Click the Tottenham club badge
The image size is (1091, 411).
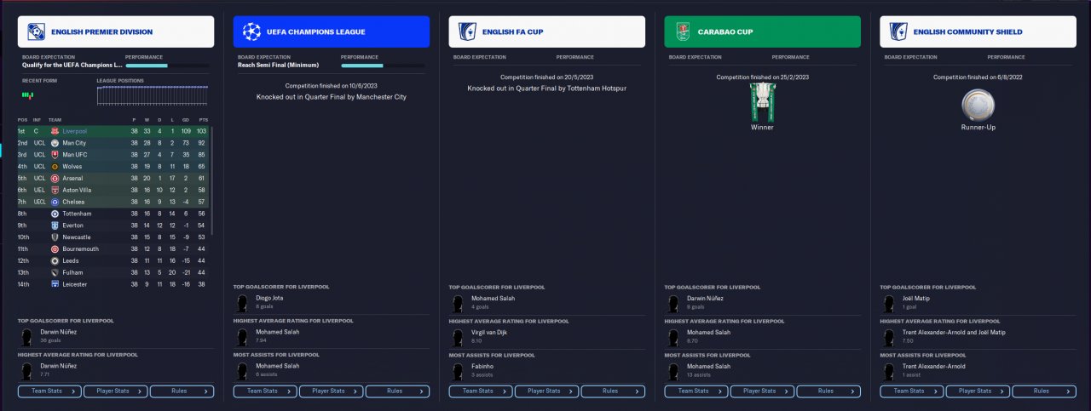(55, 214)
